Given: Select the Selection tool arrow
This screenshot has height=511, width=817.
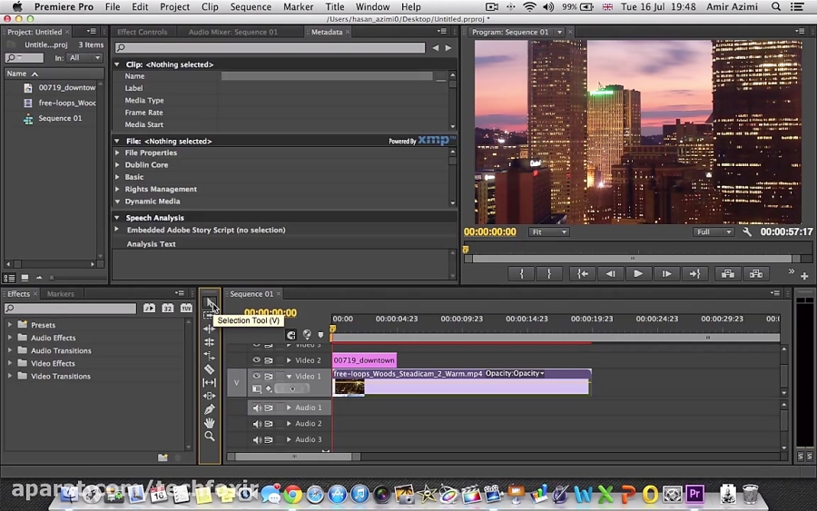Looking at the screenshot, I should pyautogui.click(x=209, y=302).
